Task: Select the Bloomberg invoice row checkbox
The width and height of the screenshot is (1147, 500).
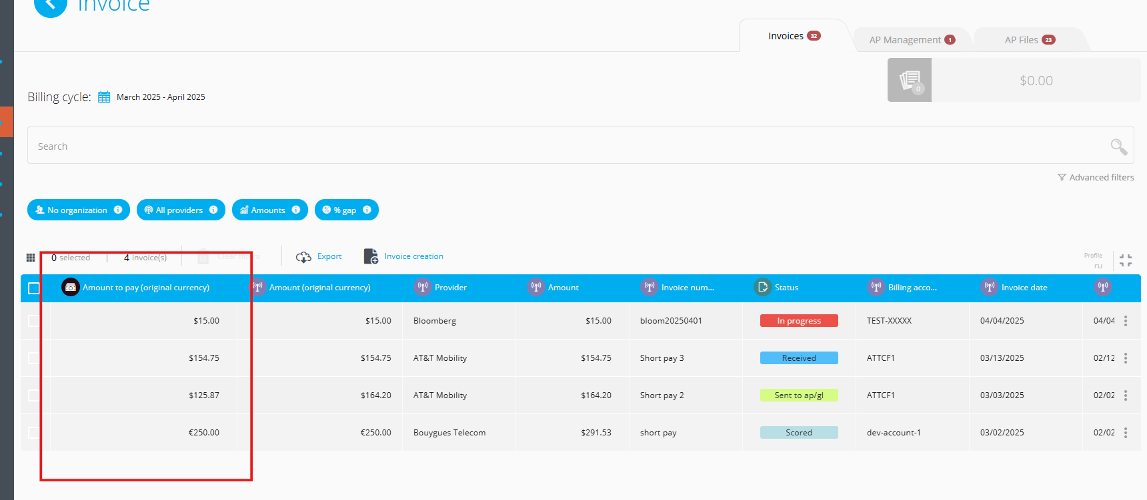Action: (34, 321)
